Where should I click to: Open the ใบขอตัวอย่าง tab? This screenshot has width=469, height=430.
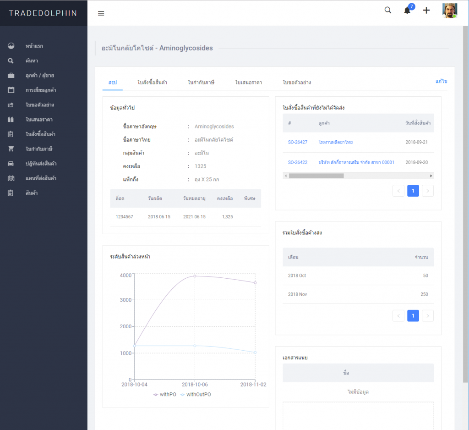click(297, 83)
